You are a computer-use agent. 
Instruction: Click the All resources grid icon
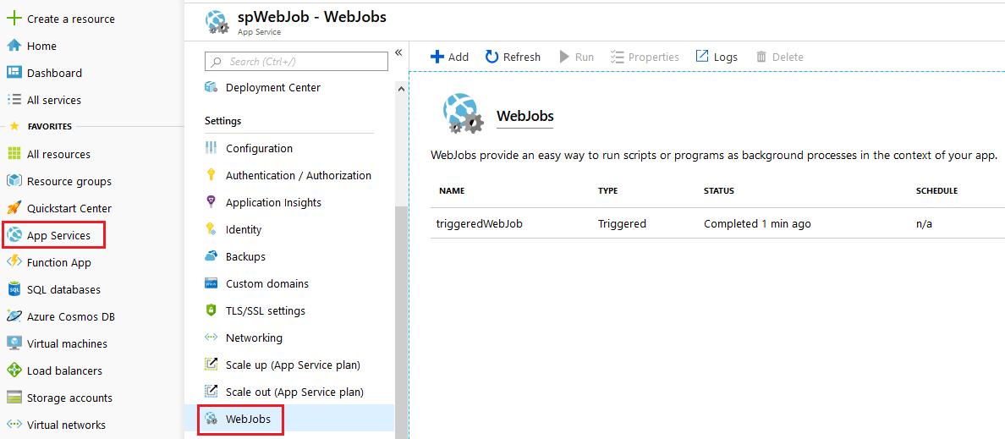[14, 154]
